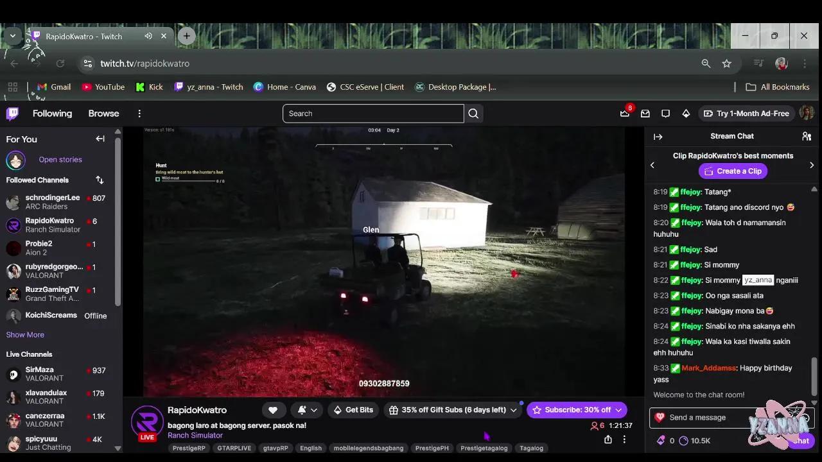
Task: Click the chat scrollbar
Action: click(x=814, y=377)
